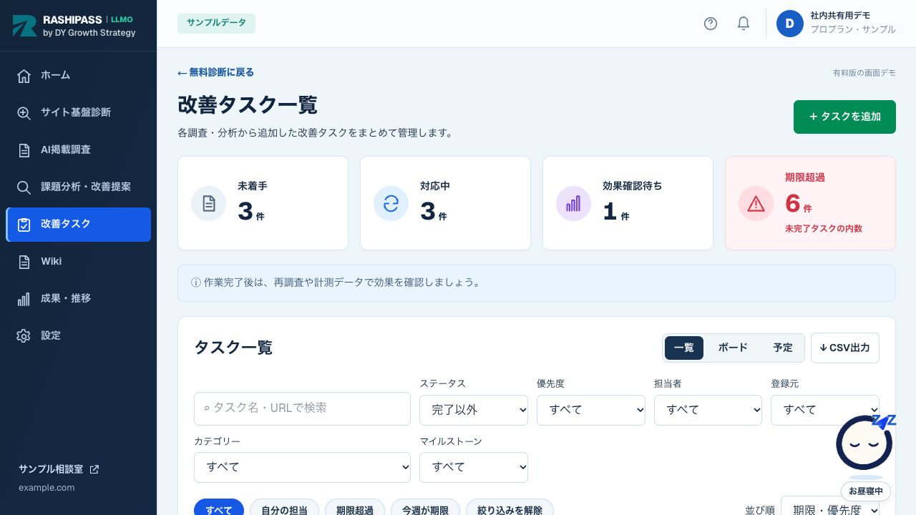
Task: Click the 効果確認待ち 1件 summary card
Action: 628,203
